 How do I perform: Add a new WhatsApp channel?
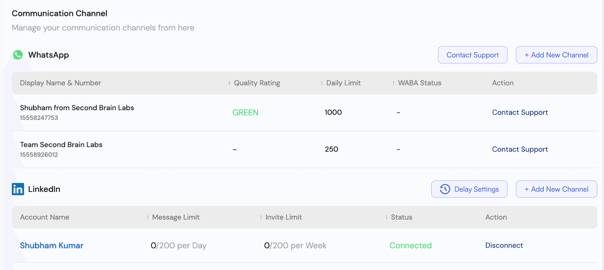click(556, 55)
